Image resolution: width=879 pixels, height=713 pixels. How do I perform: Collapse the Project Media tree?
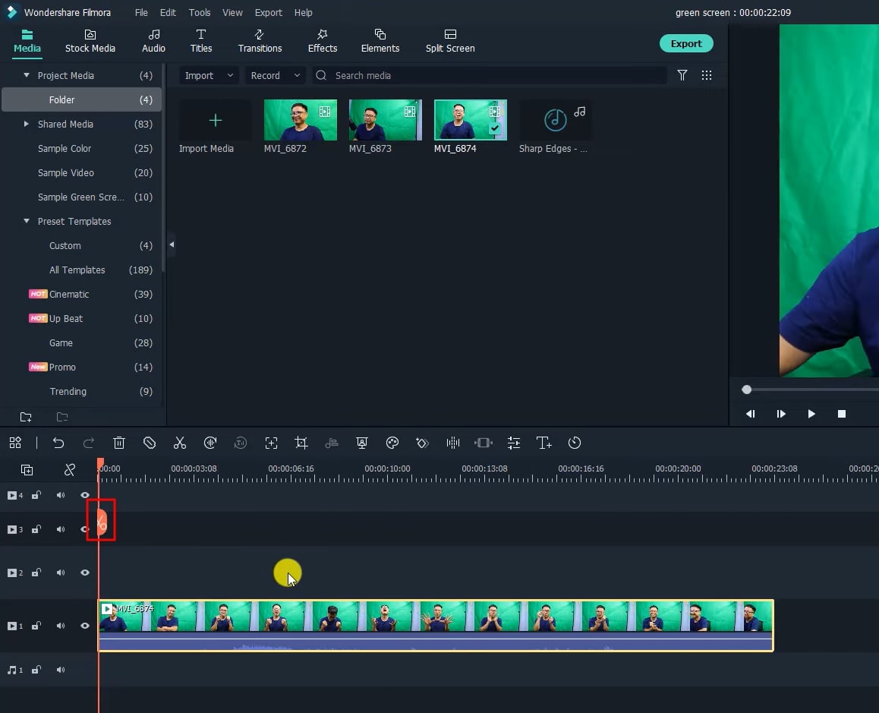click(27, 74)
